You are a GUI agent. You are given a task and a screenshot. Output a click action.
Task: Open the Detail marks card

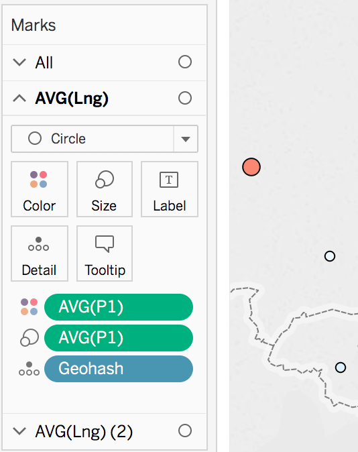click(40, 253)
